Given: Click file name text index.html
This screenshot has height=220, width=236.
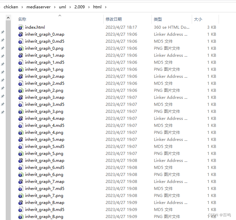Looking at the screenshot, I should click(35, 27).
